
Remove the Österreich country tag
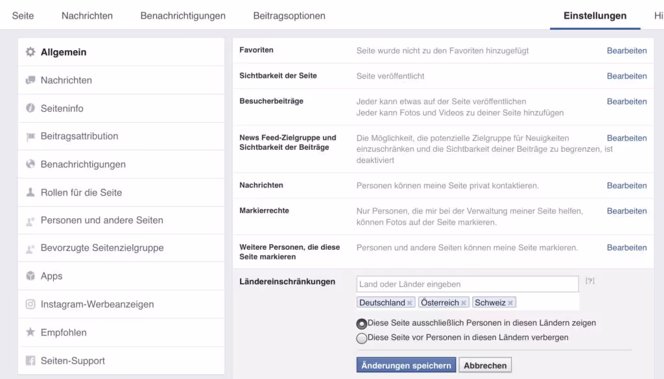coord(464,302)
